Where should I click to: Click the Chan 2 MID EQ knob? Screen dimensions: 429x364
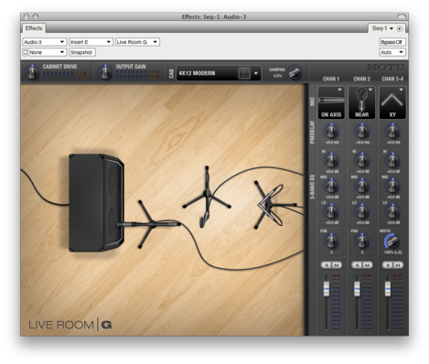(362, 187)
